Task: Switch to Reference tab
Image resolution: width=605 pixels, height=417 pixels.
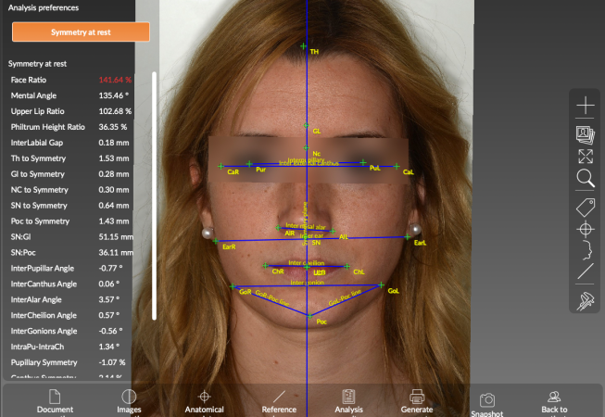Action: [x=279, y=401]
